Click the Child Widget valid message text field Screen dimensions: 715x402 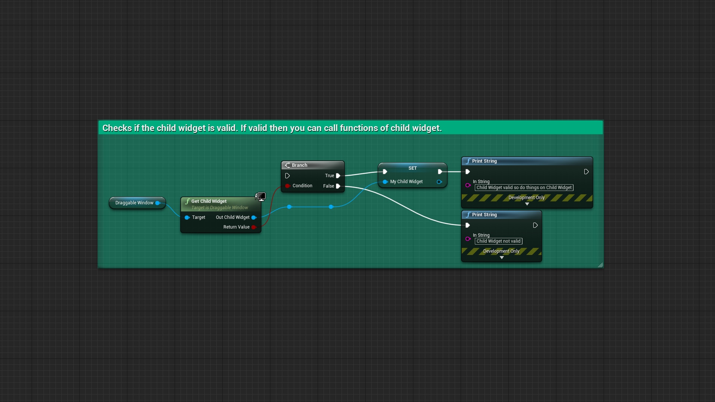pos(524,188)
